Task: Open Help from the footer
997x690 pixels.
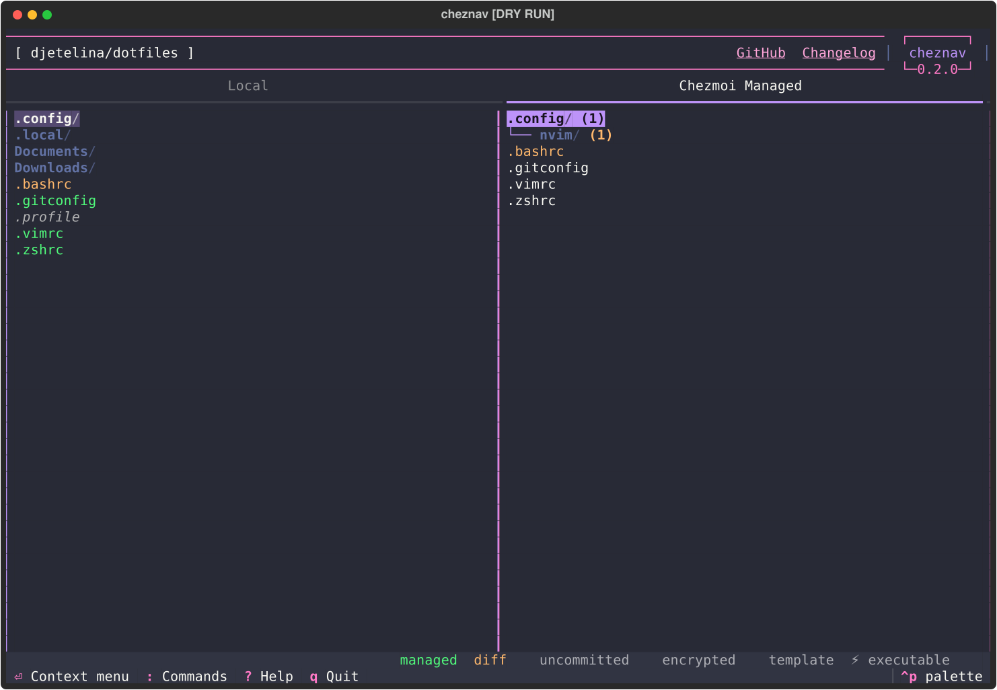Action: pos(268,677)
